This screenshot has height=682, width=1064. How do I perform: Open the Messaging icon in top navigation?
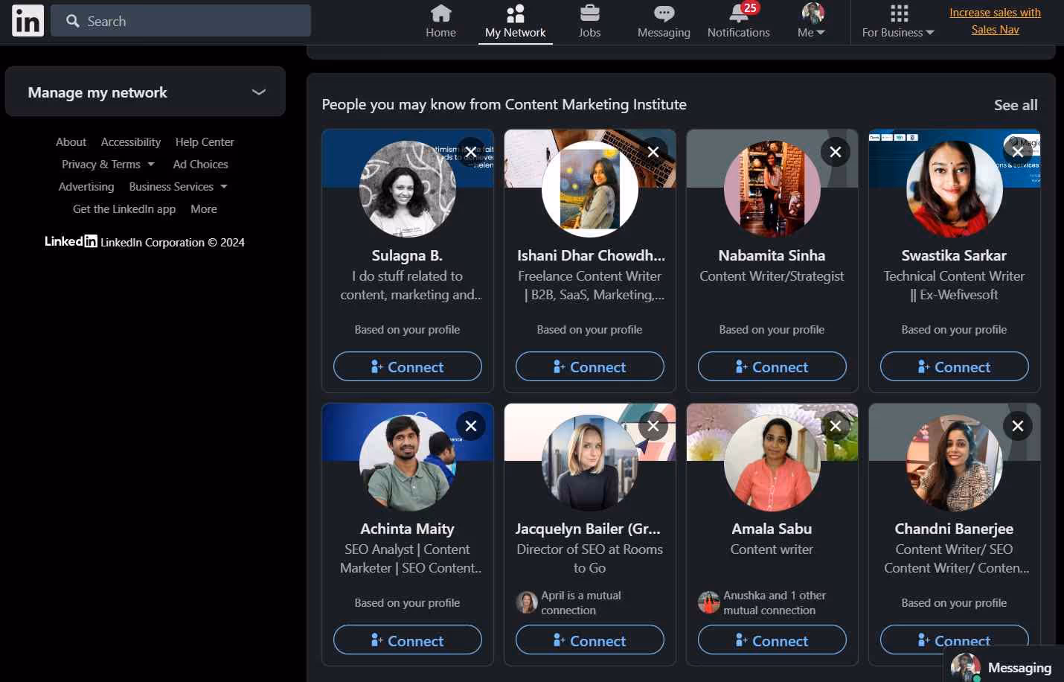click(663, 13)
